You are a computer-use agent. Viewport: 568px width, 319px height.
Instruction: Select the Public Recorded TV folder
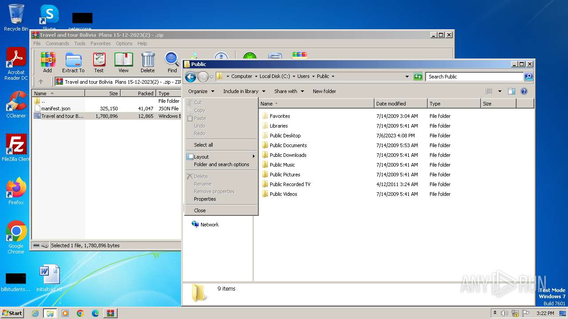coord(290,184)
